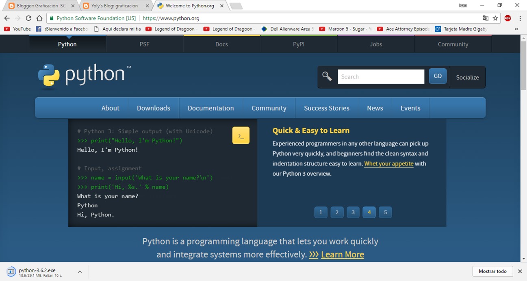The image size is (527, 281).
Task: Open the Aqui declara mi tia bookmark
Action: point(117,29)
